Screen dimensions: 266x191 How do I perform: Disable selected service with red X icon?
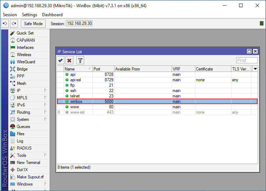69,60
